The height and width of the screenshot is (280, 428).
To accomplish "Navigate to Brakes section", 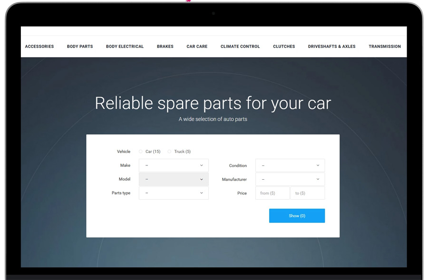I will pos(165,47).
